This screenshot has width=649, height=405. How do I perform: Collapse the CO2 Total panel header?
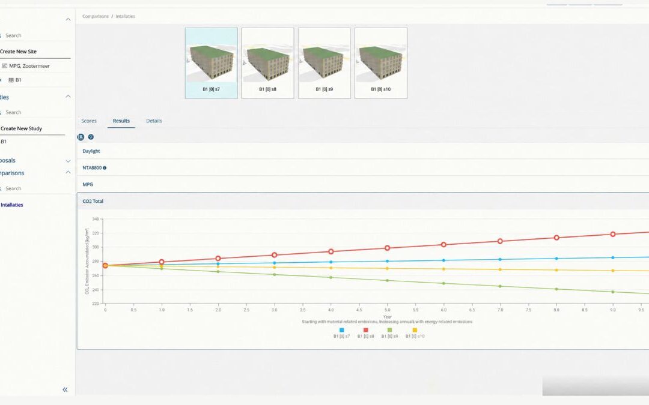pos(363,201)
